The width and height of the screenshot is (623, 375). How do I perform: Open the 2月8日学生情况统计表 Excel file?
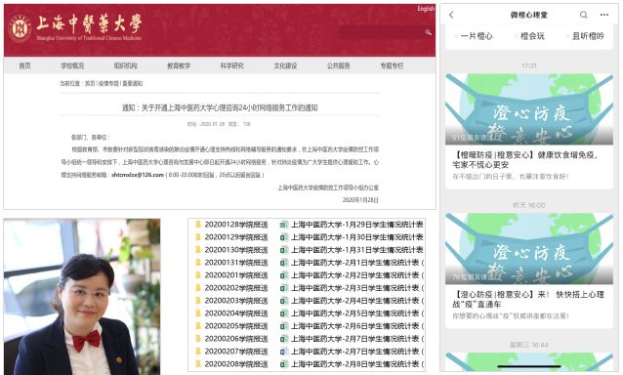[353, 364]
